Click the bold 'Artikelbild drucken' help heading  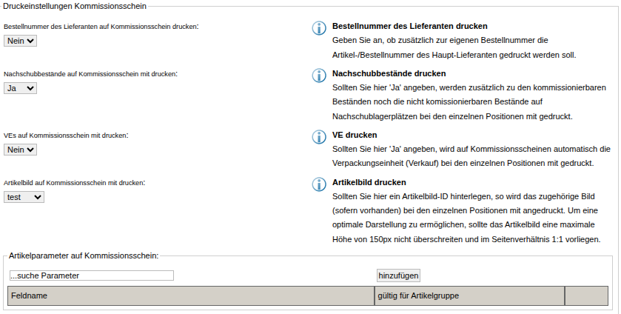click(369, 182)
